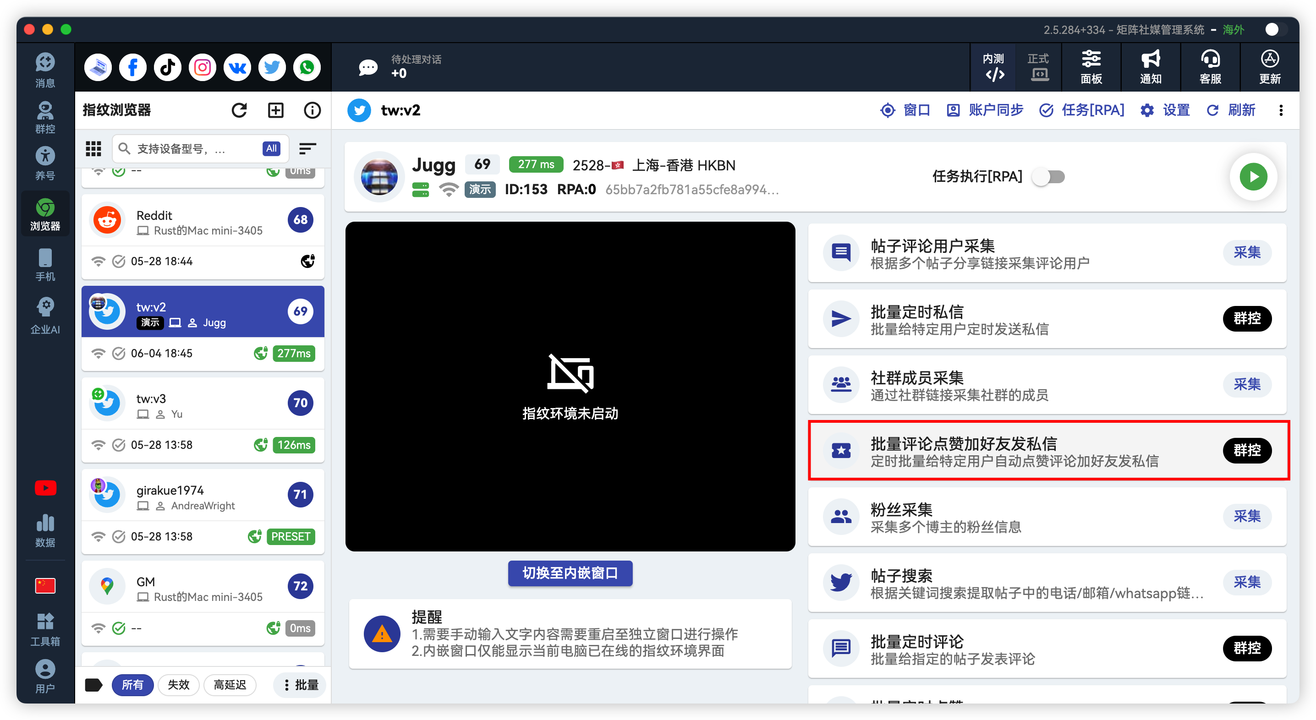This screenshot has width=1316, height=720.
Task: Click 采集 for 帖子评论用户采集
Action: tap(1246, 252)
